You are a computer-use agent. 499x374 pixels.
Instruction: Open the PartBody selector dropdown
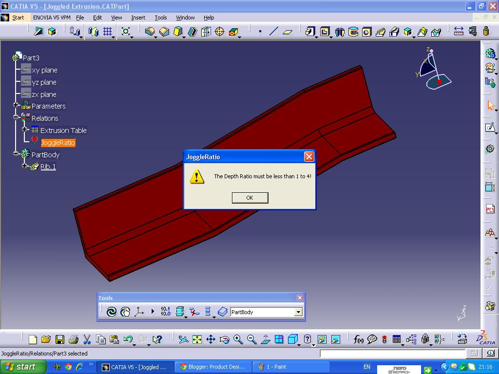tap(298, 312)
